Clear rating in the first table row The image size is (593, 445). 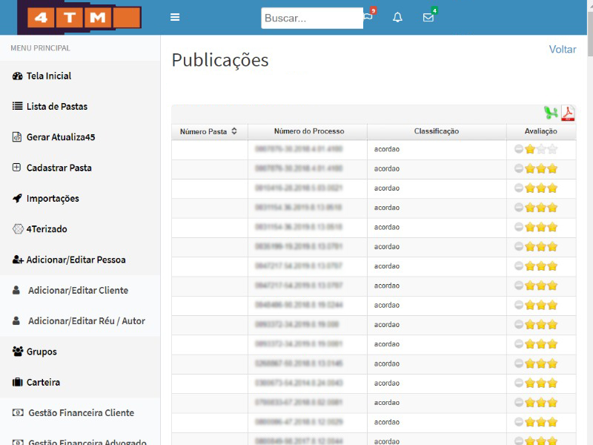pos(520,149)
